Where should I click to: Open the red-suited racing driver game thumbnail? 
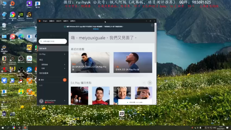tap(101, 96)
